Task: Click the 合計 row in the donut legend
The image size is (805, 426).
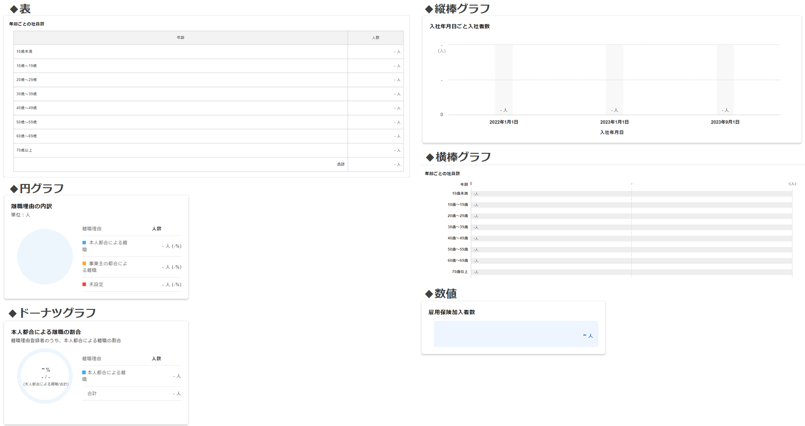Action: click(x=132, y=393)
